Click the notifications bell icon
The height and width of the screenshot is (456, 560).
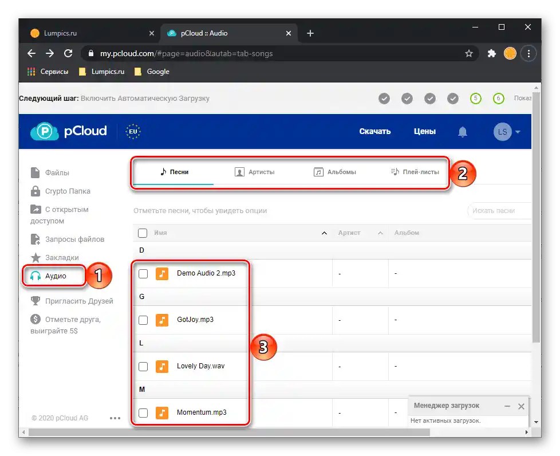pyautogui.click(x=463, y=132)
